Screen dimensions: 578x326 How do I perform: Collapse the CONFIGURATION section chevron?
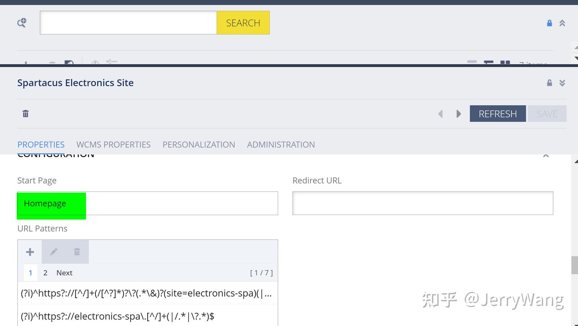[x=546, y=155]
